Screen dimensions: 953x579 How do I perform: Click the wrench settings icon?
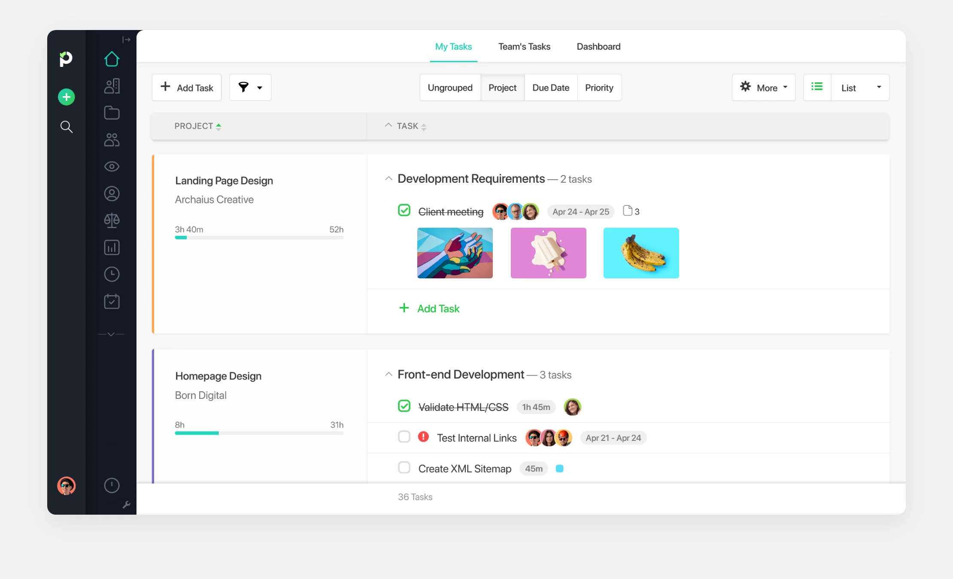[x=126, y=505]
